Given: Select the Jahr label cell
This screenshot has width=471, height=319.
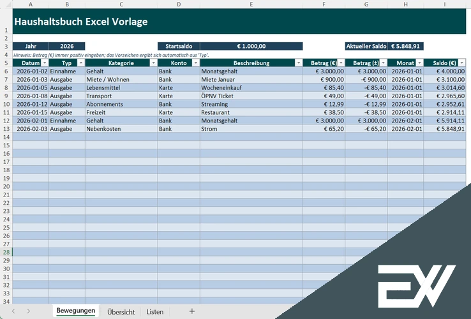Looking at the screenshot, I should coord(31,47).
